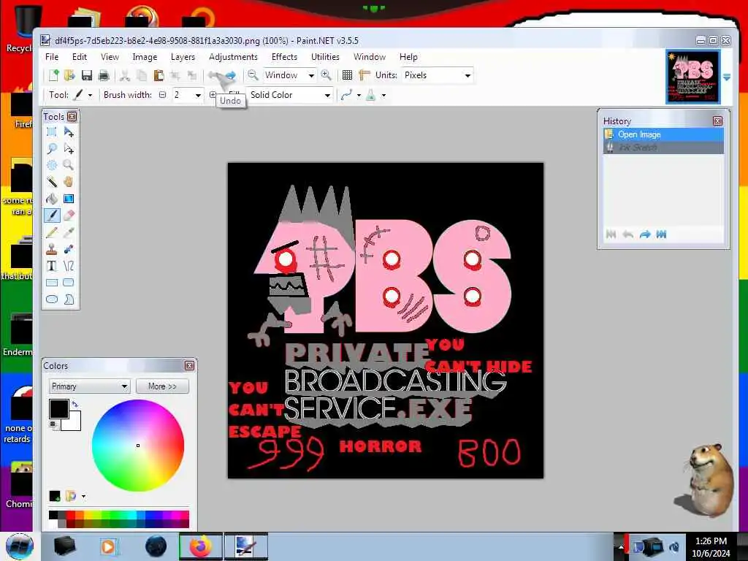The height and width of the screenshot is (561, 748).
Task: Select the Clone Stamp tool
Action: pyautogui.click(x=52, y=249)
